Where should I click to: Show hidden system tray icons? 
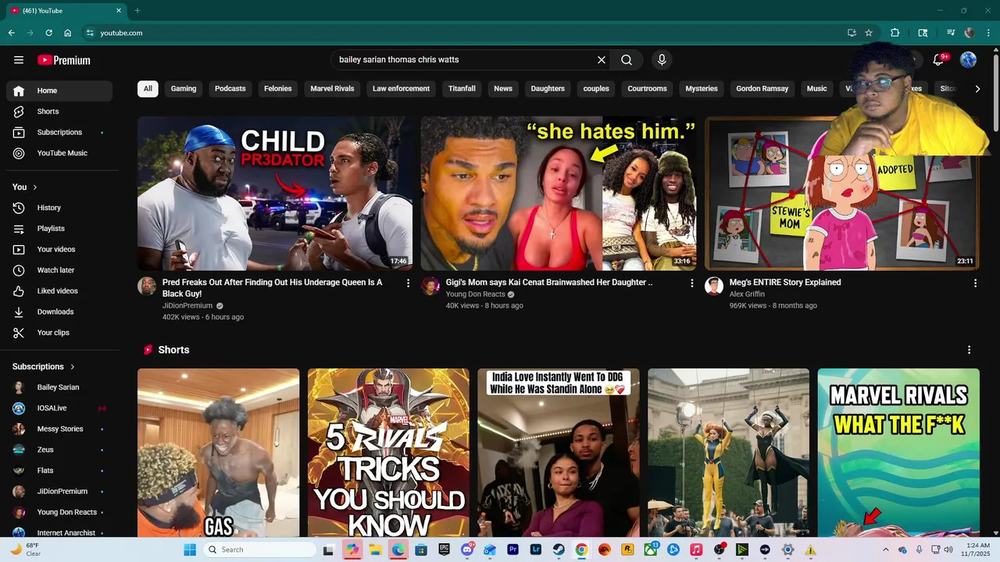885,550
